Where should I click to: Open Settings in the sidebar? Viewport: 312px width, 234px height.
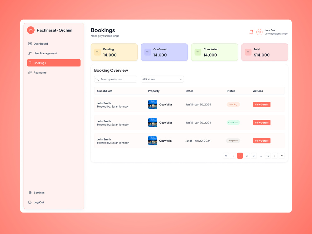[54, 193]
